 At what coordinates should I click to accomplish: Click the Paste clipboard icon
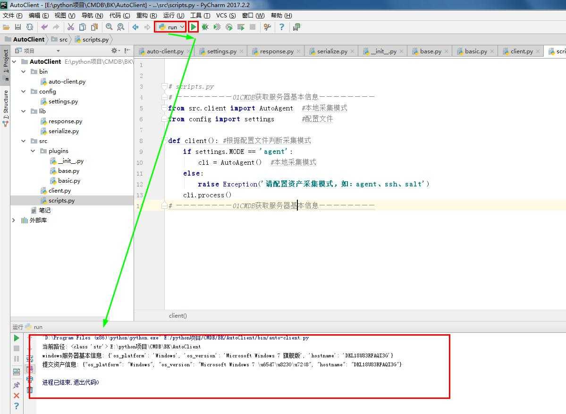pyautogui.click(x=94, y=27)
